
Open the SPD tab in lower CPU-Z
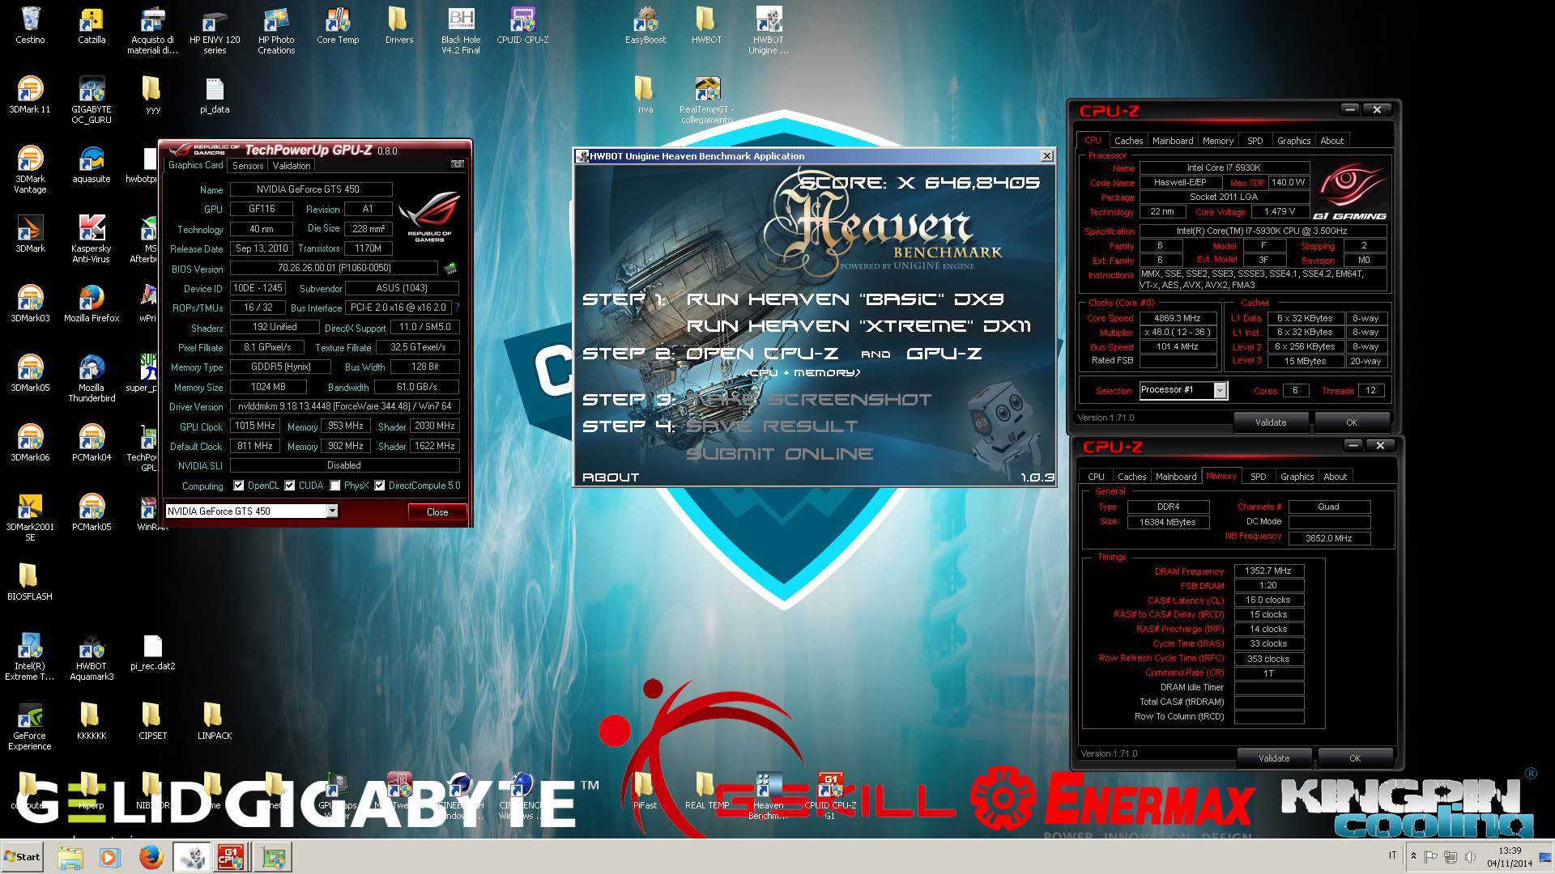pos(1258,477)
